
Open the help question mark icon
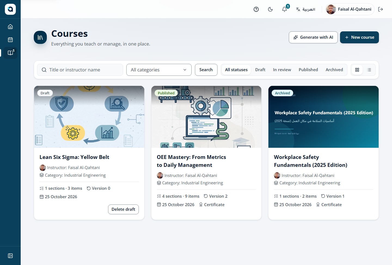pyautogui.click(x=256, y=9)
